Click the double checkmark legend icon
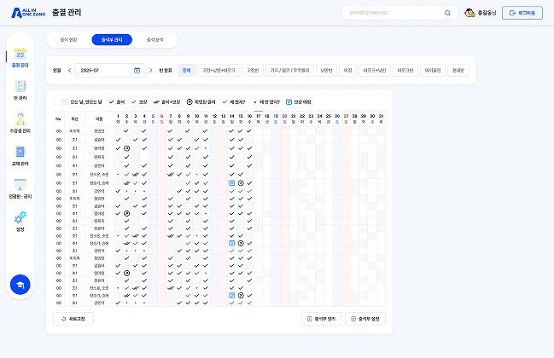The width and height of the screenshot is (554, 358). 156,102
